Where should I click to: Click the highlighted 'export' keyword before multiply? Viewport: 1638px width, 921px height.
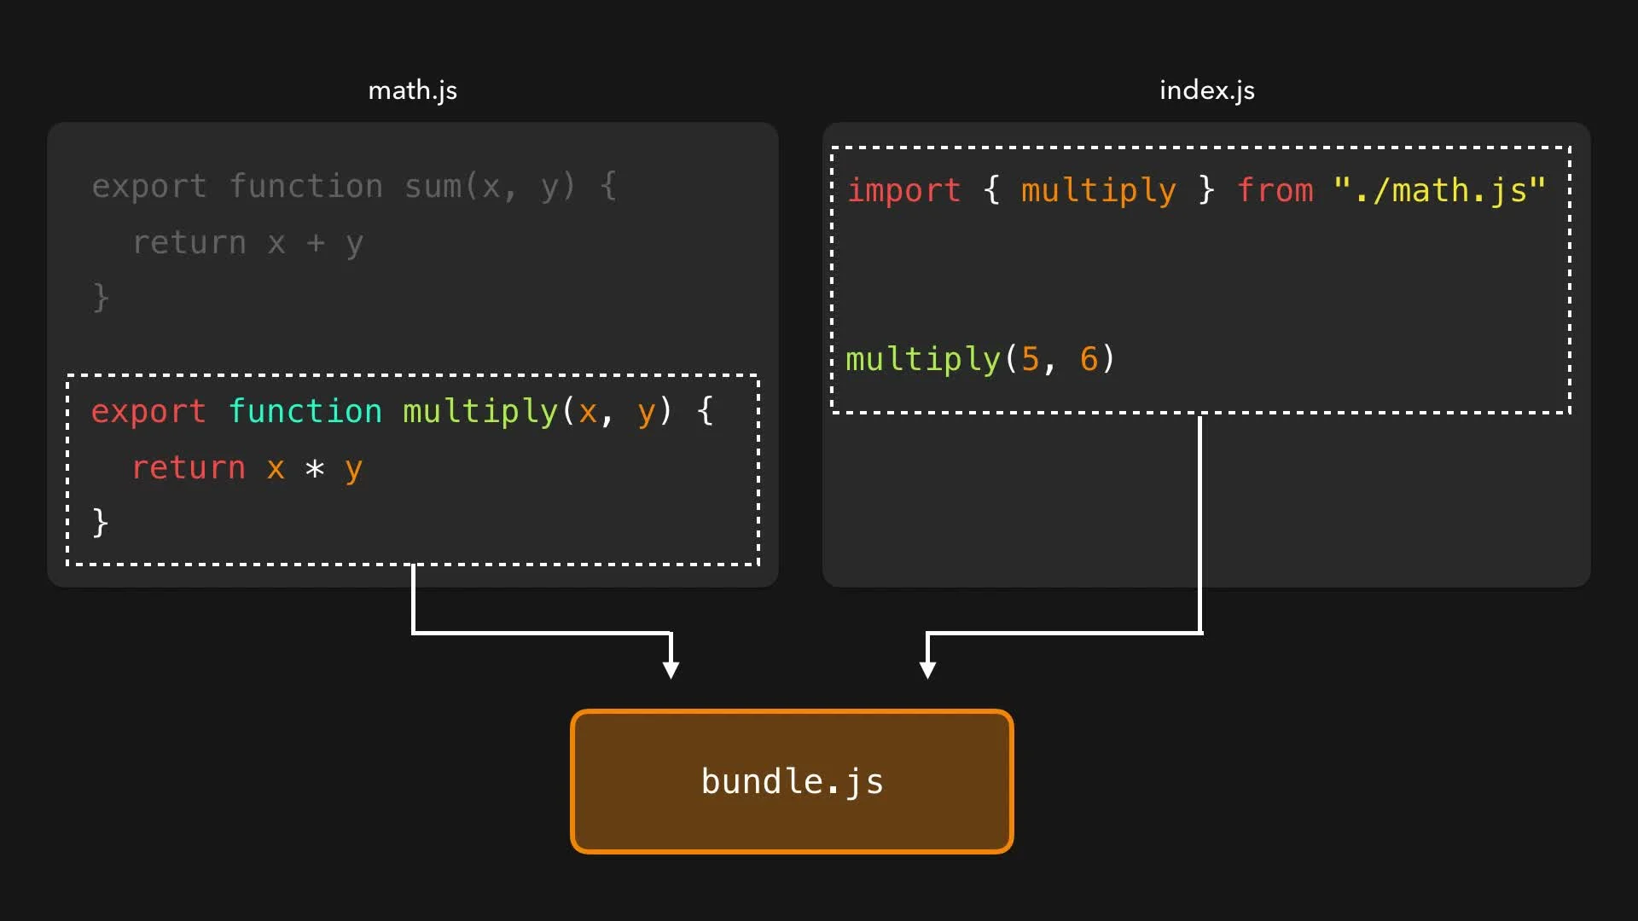tap(148, 411)
